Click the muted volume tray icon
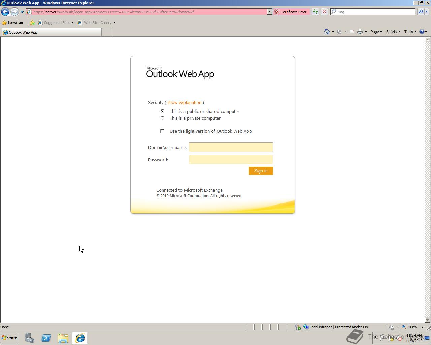The height and width of the screenshot is (345, 431). click(399, 338)
